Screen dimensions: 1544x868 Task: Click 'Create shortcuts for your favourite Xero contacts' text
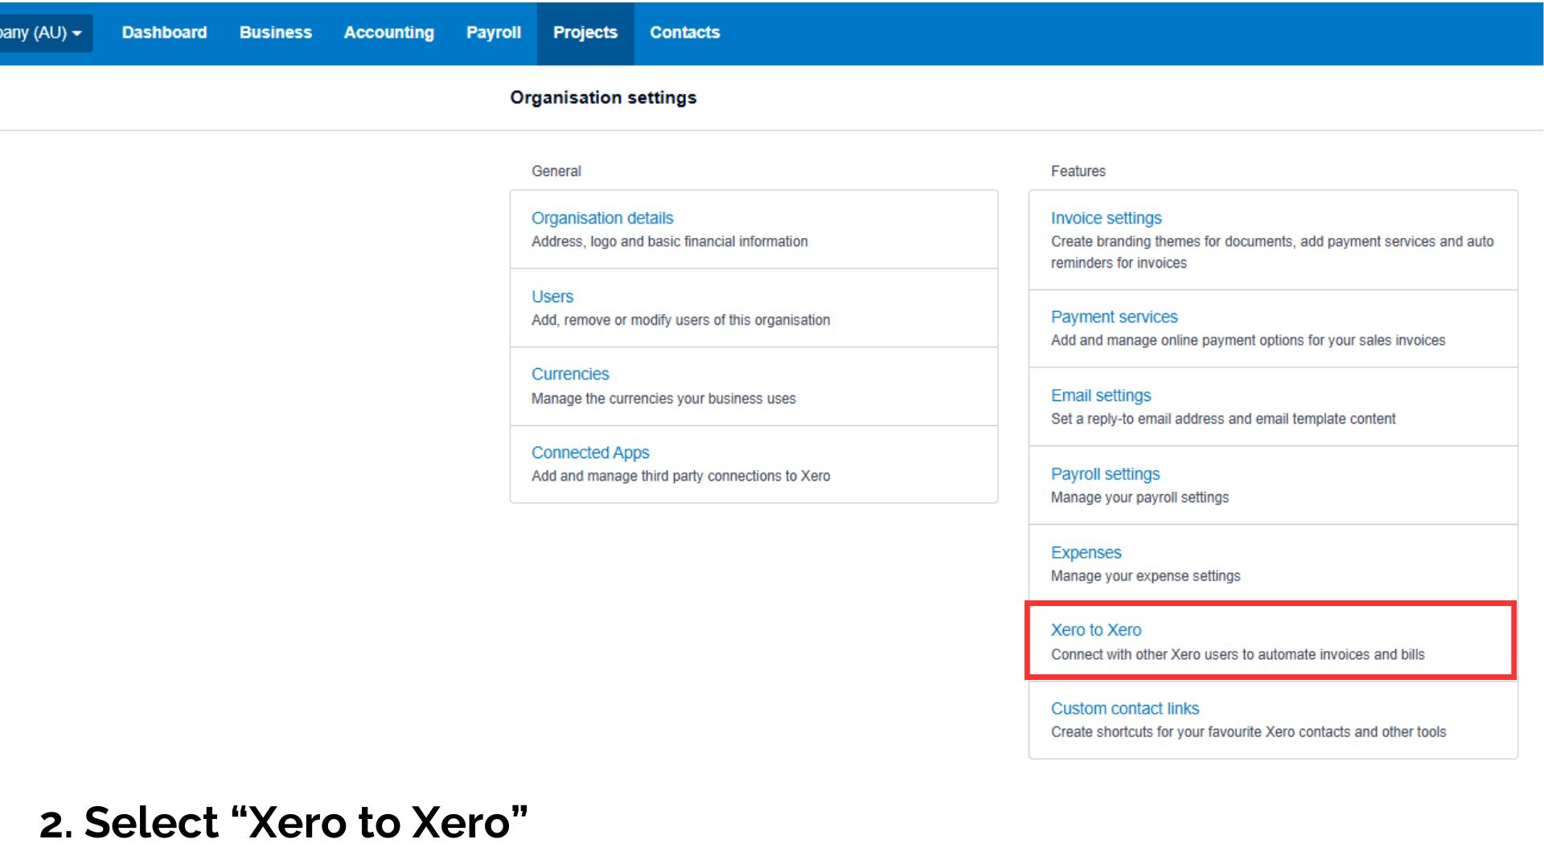coord(1248,732)
